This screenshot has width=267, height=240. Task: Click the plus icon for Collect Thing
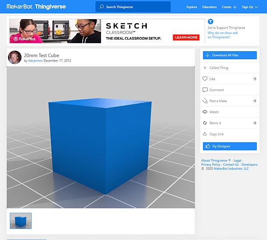pyautogui.click(x=205, y=68)
